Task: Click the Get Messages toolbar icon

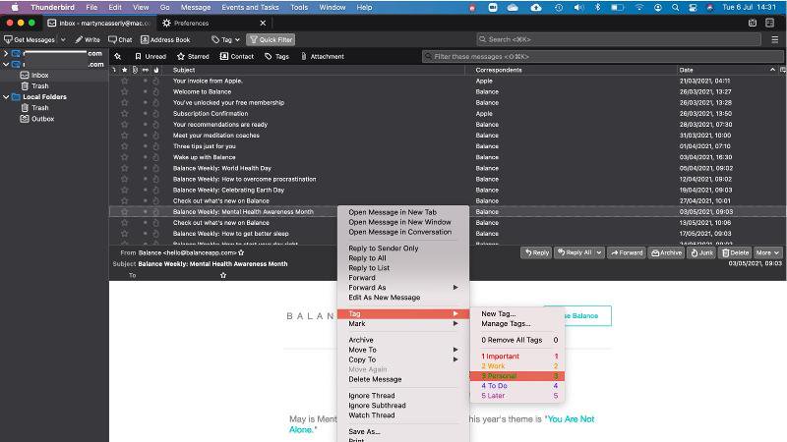Action: [x=29, y=40]
